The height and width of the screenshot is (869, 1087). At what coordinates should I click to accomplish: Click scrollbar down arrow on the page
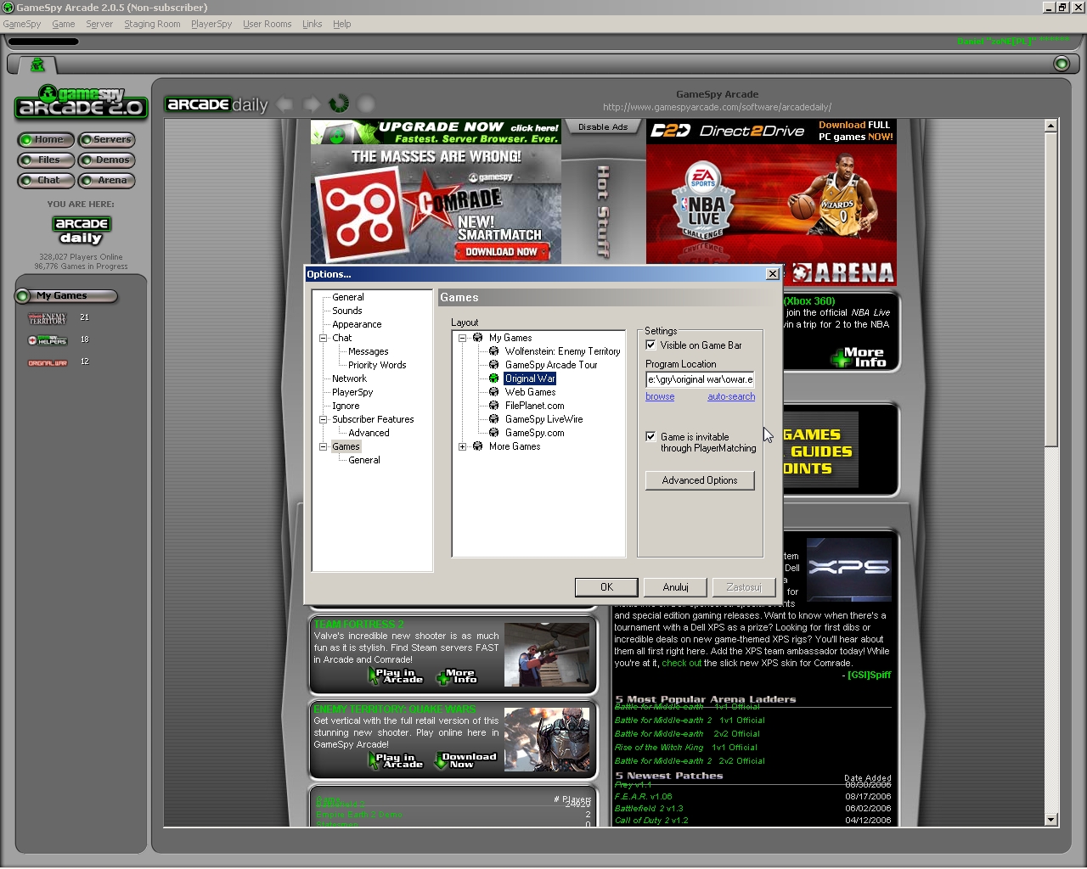(1050, 820)
